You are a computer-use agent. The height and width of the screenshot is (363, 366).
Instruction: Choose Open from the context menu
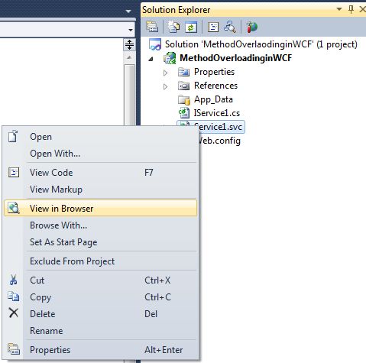click(x=101, y=137)
